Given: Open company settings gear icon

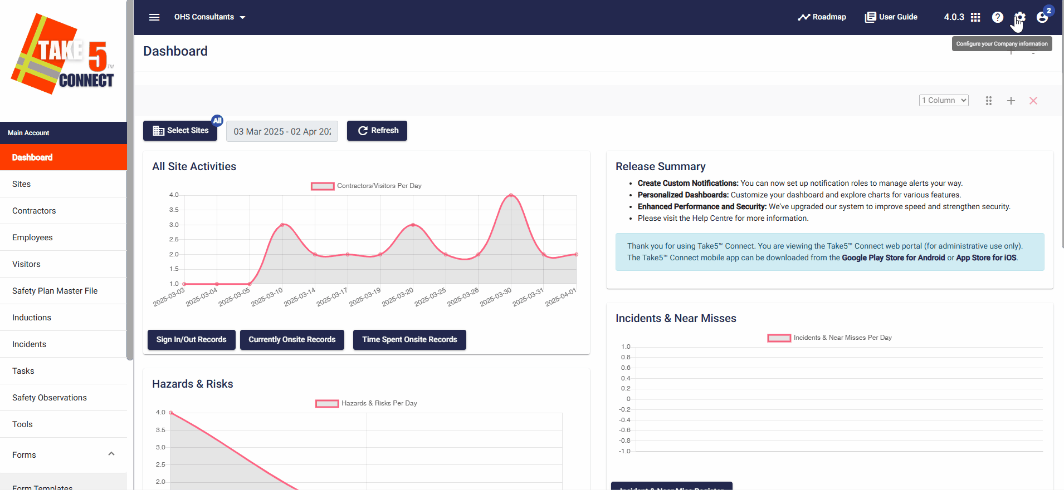Looking at the screenshot, I should click(x=1020, y=17).
